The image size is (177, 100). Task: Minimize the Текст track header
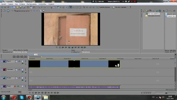coord(2,61)
